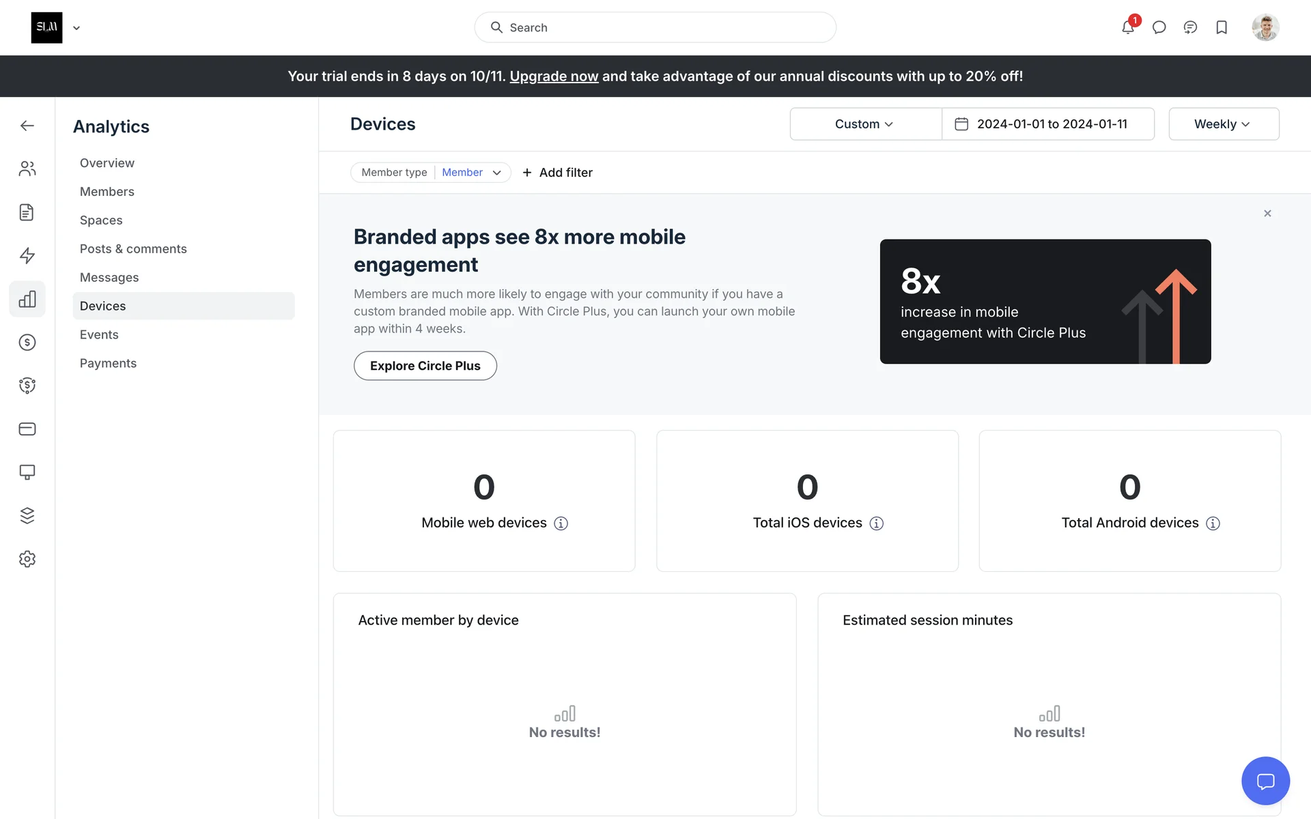Expand the Custom date range dropdown
This screenshot has height=819, width=1311.
tap(864, 124)
